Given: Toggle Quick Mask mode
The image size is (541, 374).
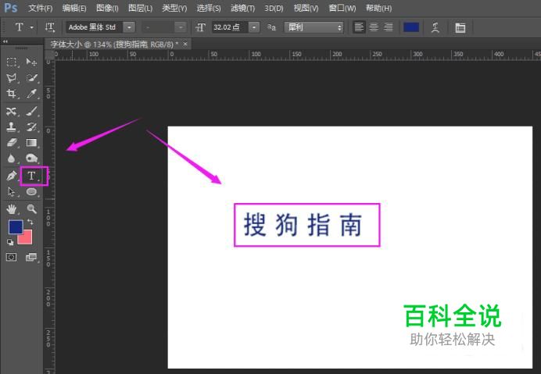Looking at the screenshot, I should (x=12, y=257).
